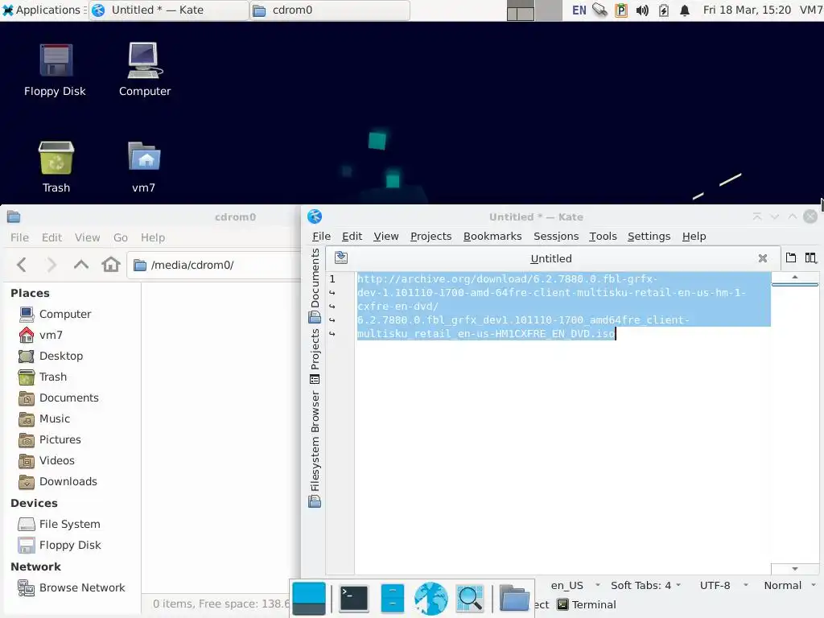This screenshot has width=824, height=618.
Task: Launch the file manager from the dock
Action: click(392, 599)
